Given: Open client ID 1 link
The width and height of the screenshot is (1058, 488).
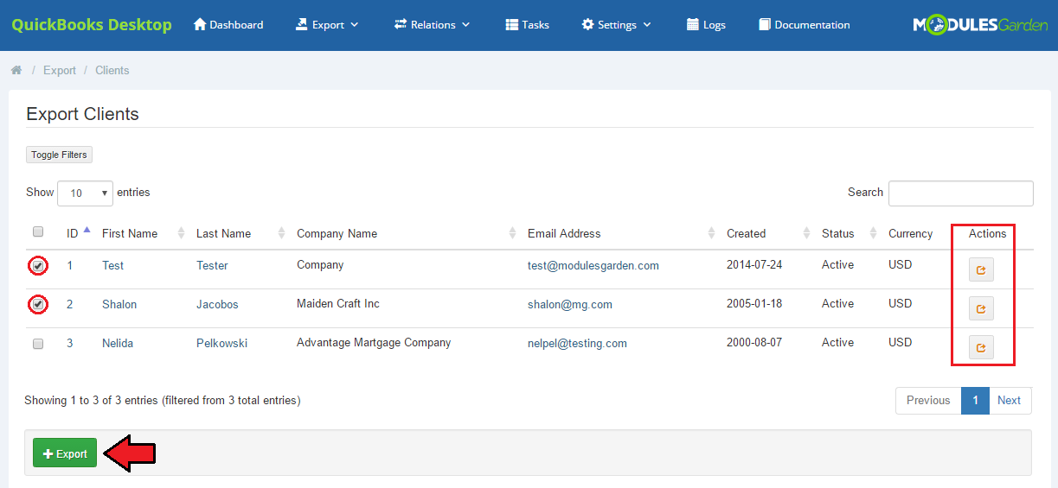Looking at the screenshot, I should (x=70, y=265).
